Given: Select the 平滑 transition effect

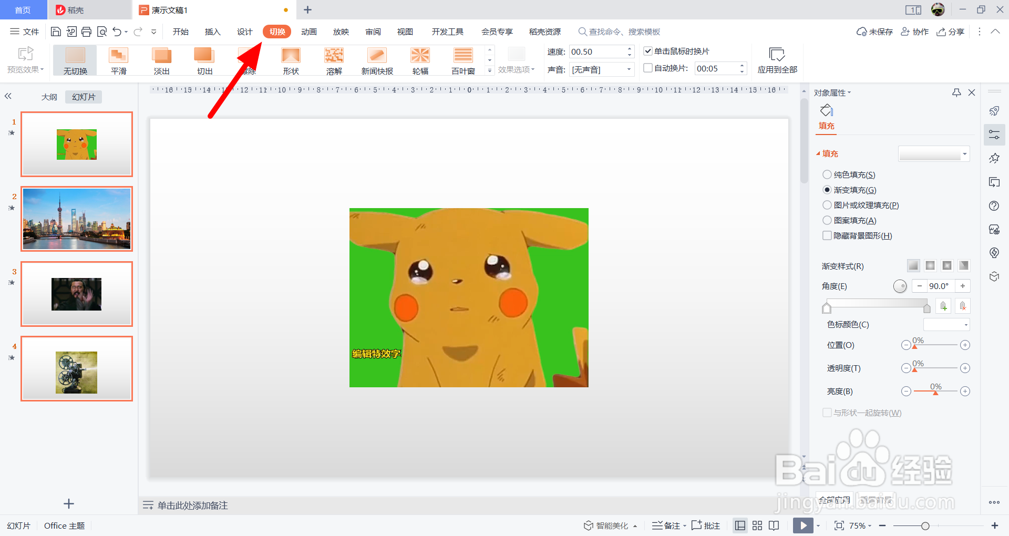Looking at the screenshot, I should tap(119, 61).
